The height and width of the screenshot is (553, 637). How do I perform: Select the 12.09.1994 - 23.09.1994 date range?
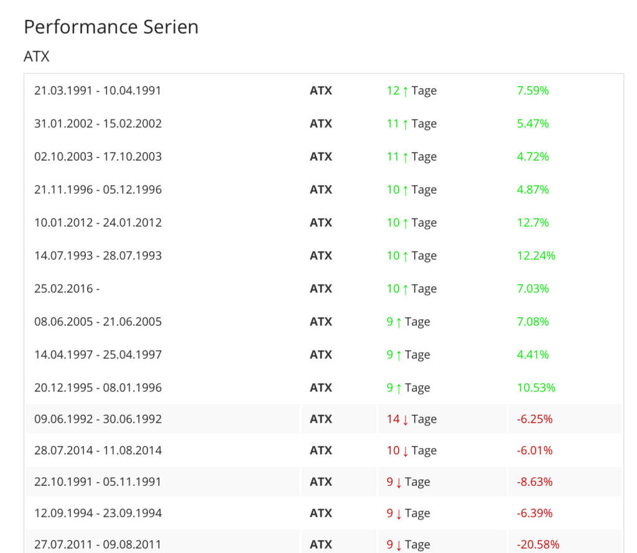coord(98,513)
